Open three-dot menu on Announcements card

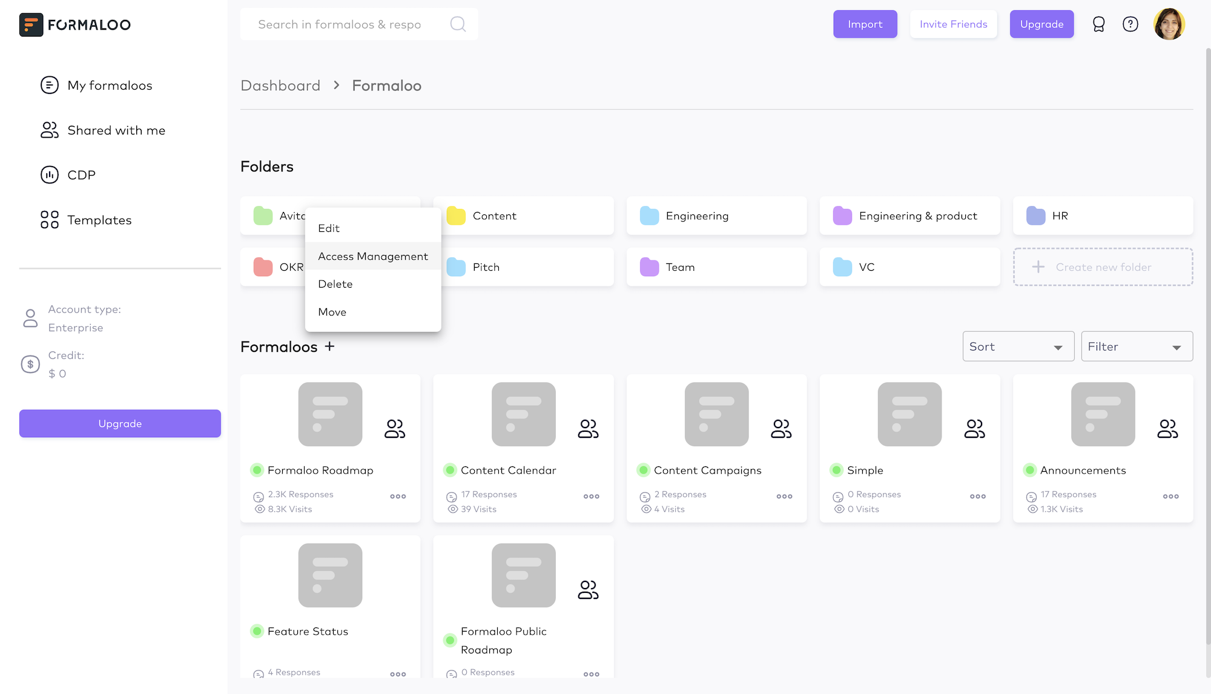tap(1170, 497)
